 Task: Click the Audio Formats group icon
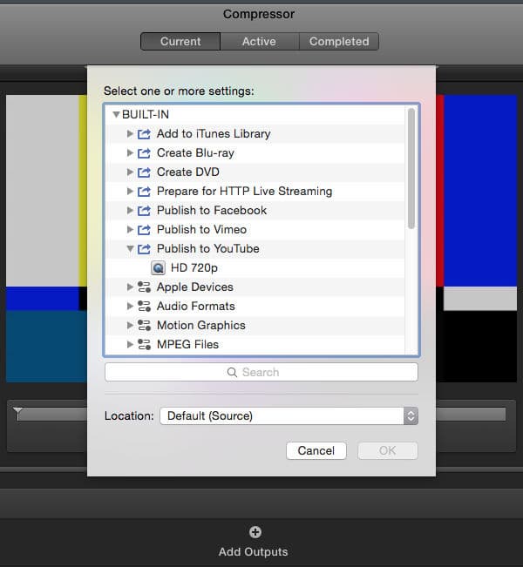(144, 307)
